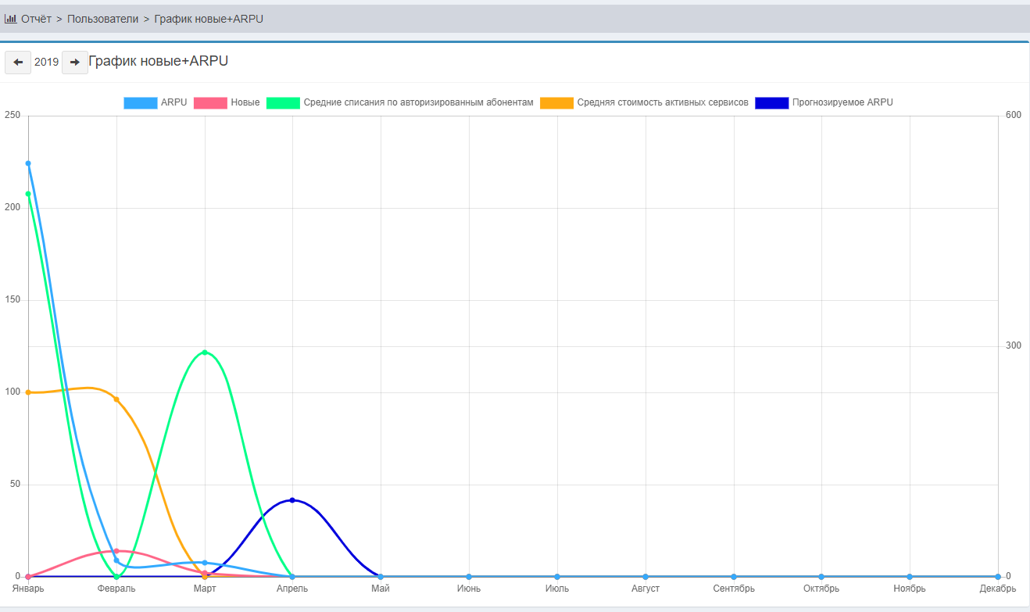Click the previous year left arrow button
The height and width of the screenshot is (612, 1030).
(18, 63)
